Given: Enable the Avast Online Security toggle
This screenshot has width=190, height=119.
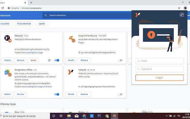Looking at the screenshot, I should 120,60.
